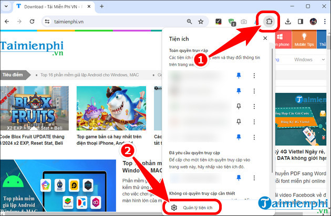Unpin the extension under Đã yêu cầu quyền truy cập

click(239, 178)
